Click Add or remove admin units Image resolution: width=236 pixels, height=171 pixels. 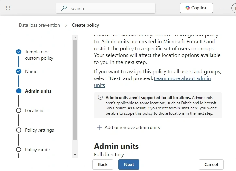point(128,127)
